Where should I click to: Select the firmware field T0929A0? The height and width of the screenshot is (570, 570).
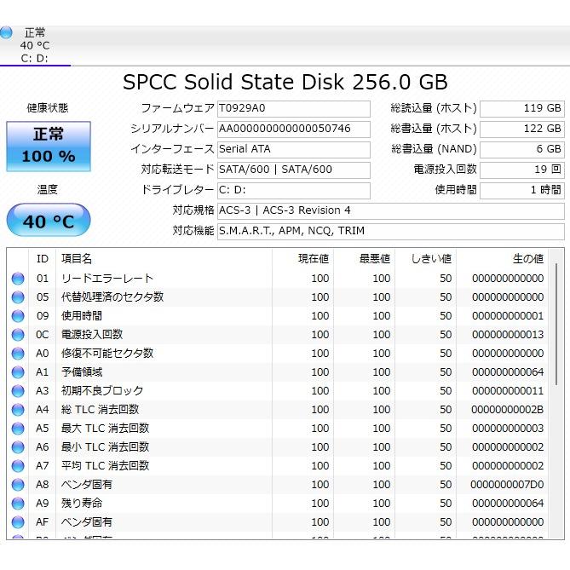coord(294,109)
